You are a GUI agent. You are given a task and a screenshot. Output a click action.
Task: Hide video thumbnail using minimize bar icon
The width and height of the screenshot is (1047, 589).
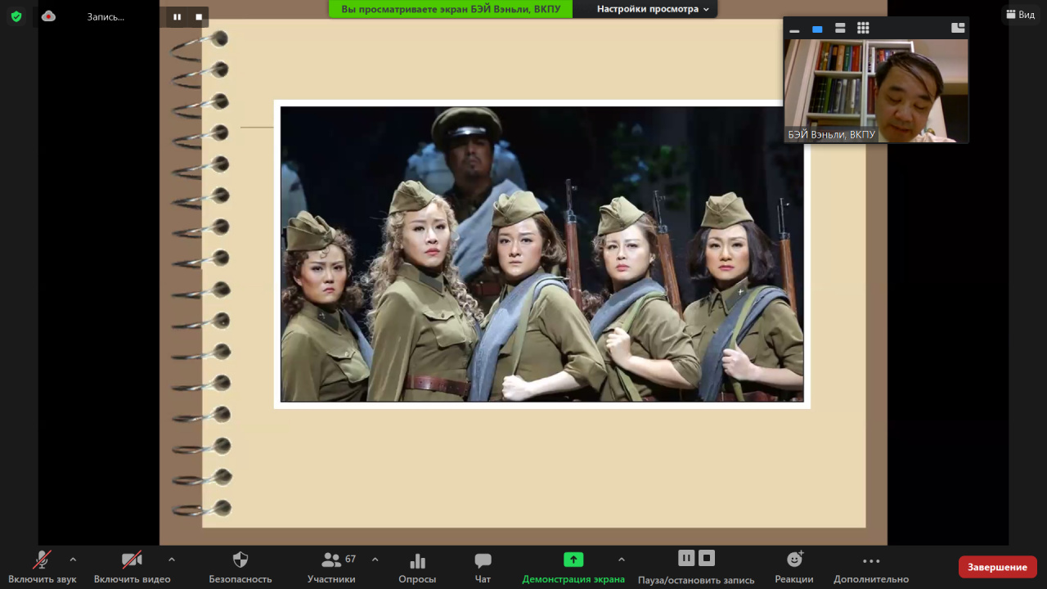click(794, 30)
